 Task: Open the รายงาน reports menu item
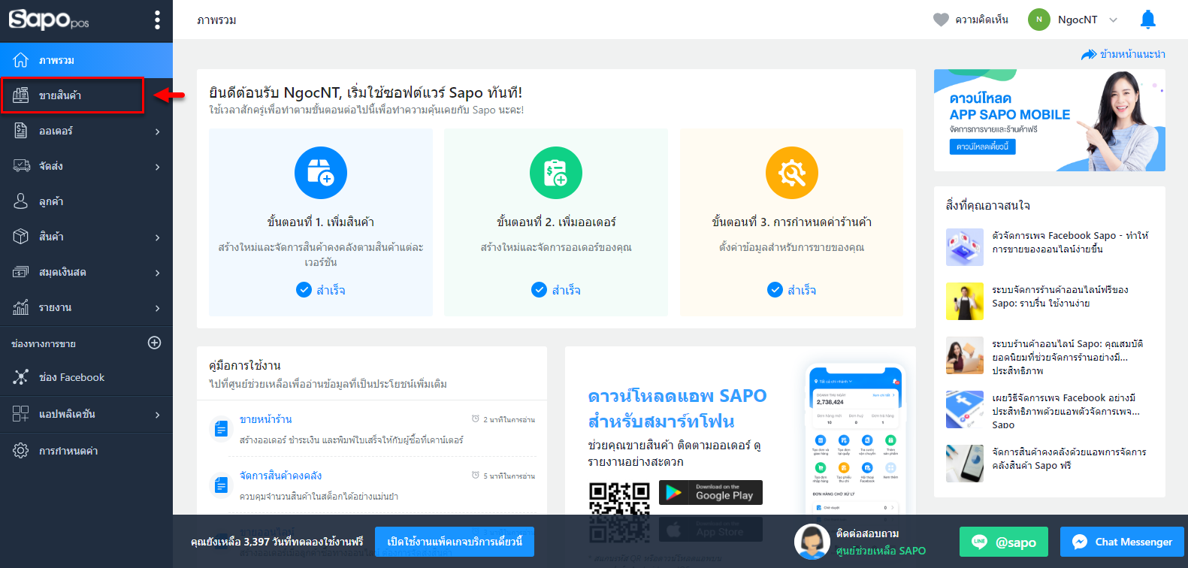tap(86, 307)
